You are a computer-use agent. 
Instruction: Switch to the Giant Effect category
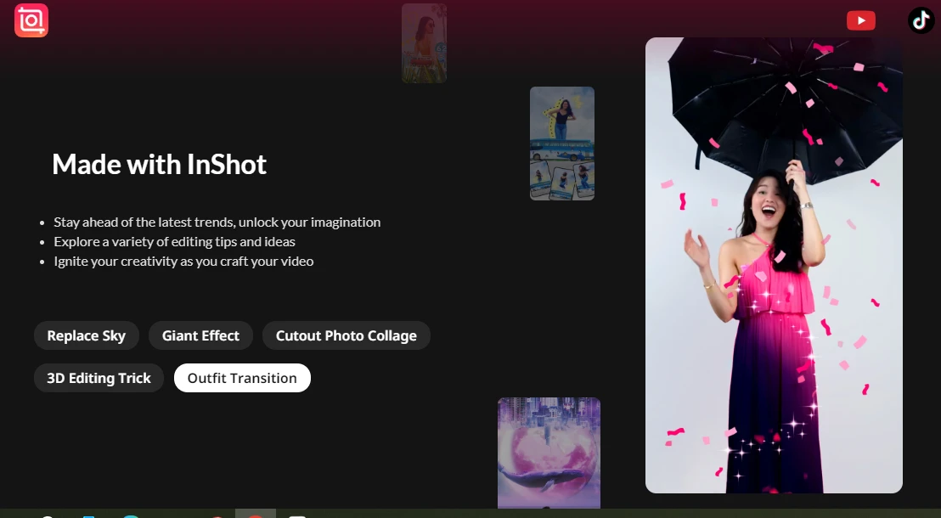[x=200, y=335]
